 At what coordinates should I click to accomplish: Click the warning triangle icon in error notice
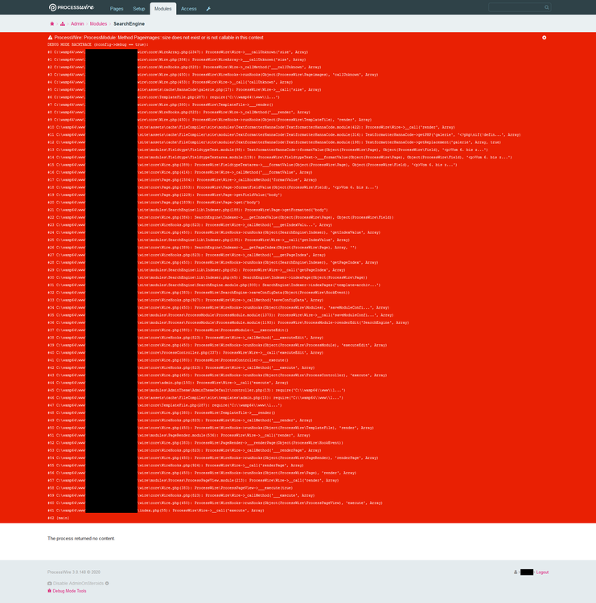click(x=50, y=38)
